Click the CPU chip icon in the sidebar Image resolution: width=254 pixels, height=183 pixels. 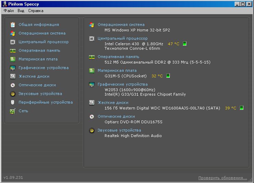click(x=13, y=42)
